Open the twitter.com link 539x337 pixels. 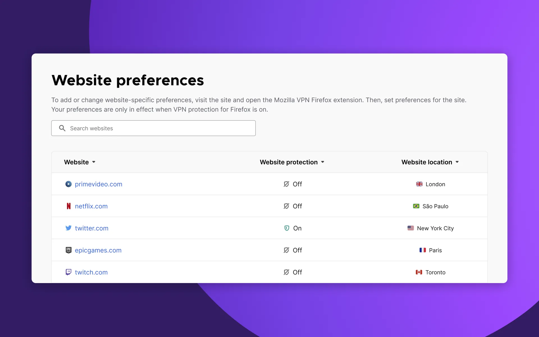pos(92,228)
